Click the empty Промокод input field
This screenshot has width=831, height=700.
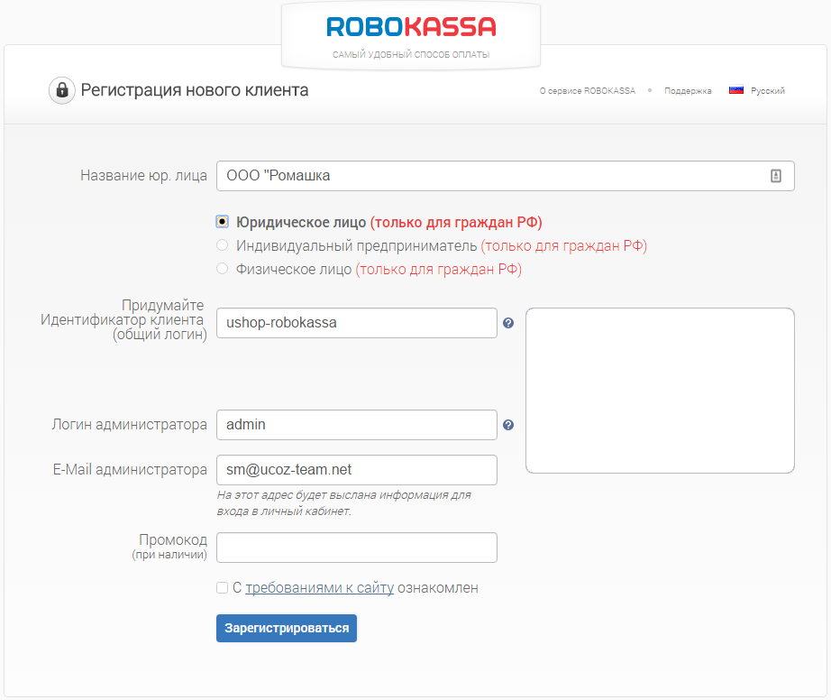pyautogui.click(x=357, y=548)
